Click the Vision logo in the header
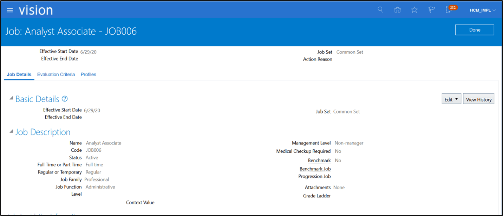This screenshot has width=503, height=216. (35, 10)
